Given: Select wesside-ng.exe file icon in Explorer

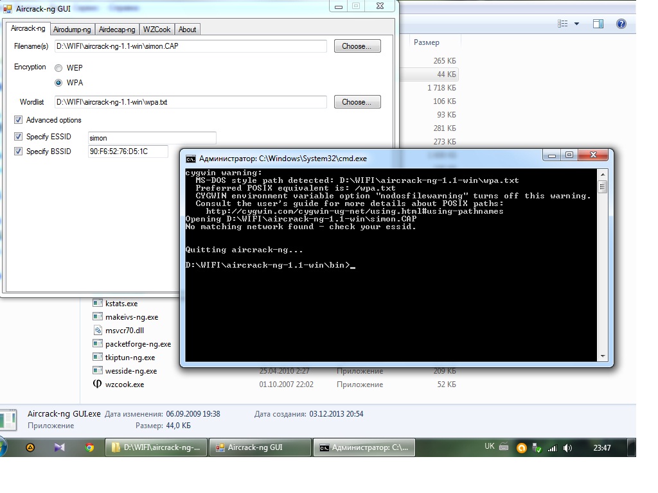Looking at the screenshot, I should point(98,370).
